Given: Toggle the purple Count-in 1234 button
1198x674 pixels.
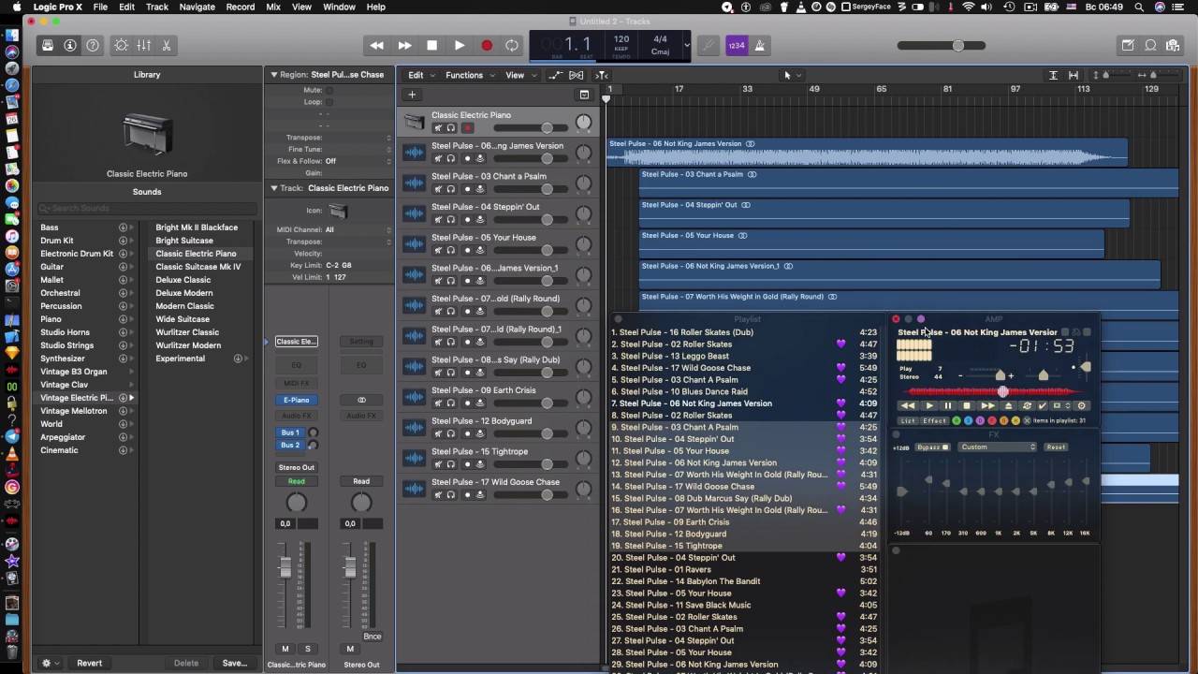Looking at the screenshot, I should pos(737,45).
